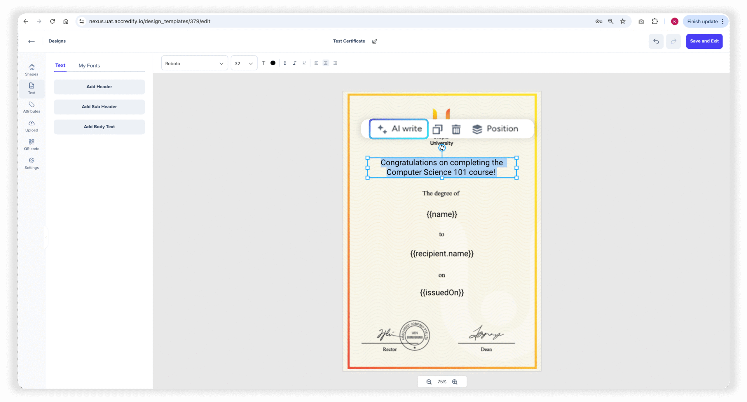Open the Shapes panel

32,70
